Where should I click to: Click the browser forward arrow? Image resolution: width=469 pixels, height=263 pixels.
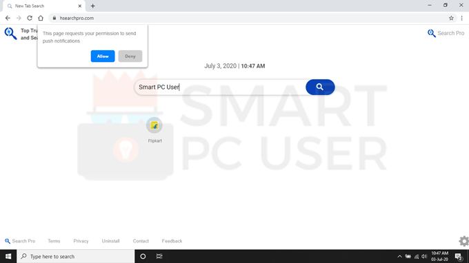tap(19, 18)
